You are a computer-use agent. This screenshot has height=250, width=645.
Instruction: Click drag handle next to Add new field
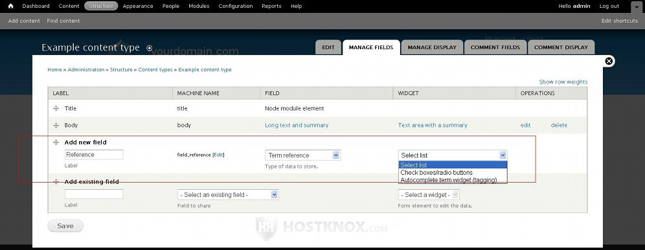(x=56, y=142)
